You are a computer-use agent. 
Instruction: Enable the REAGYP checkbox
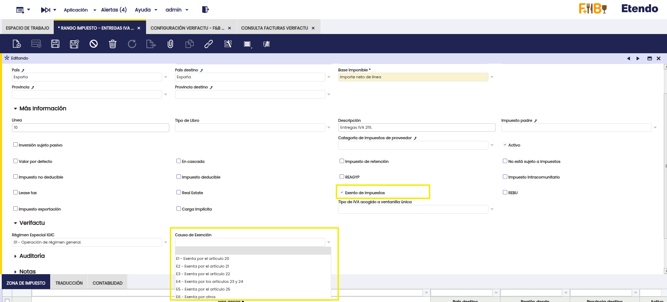click(342, 177)
